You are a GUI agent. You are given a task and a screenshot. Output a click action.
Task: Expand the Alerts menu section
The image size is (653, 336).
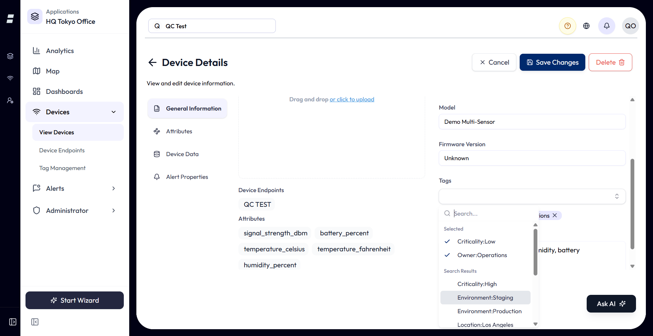pyautogui.click(x=74, y=188)
